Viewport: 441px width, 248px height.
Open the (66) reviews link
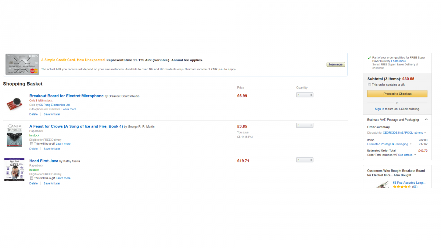[x=415, y=187]
